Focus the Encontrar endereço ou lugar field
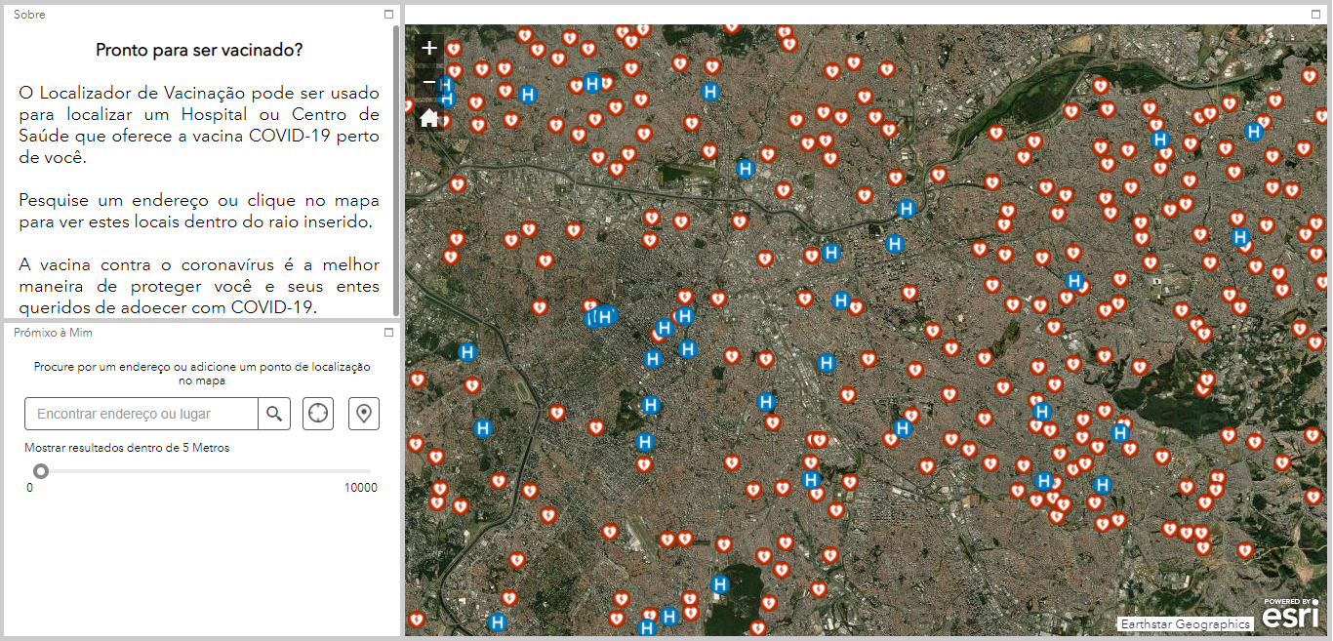This screenshot has width=1333, height=641. [141, 414]
